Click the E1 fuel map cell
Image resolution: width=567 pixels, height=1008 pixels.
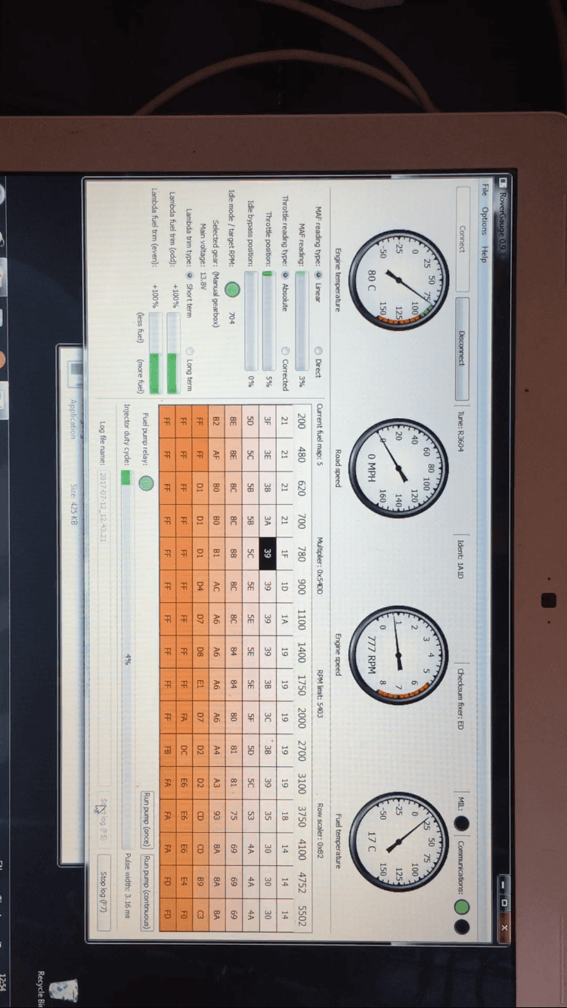[200, 684]
